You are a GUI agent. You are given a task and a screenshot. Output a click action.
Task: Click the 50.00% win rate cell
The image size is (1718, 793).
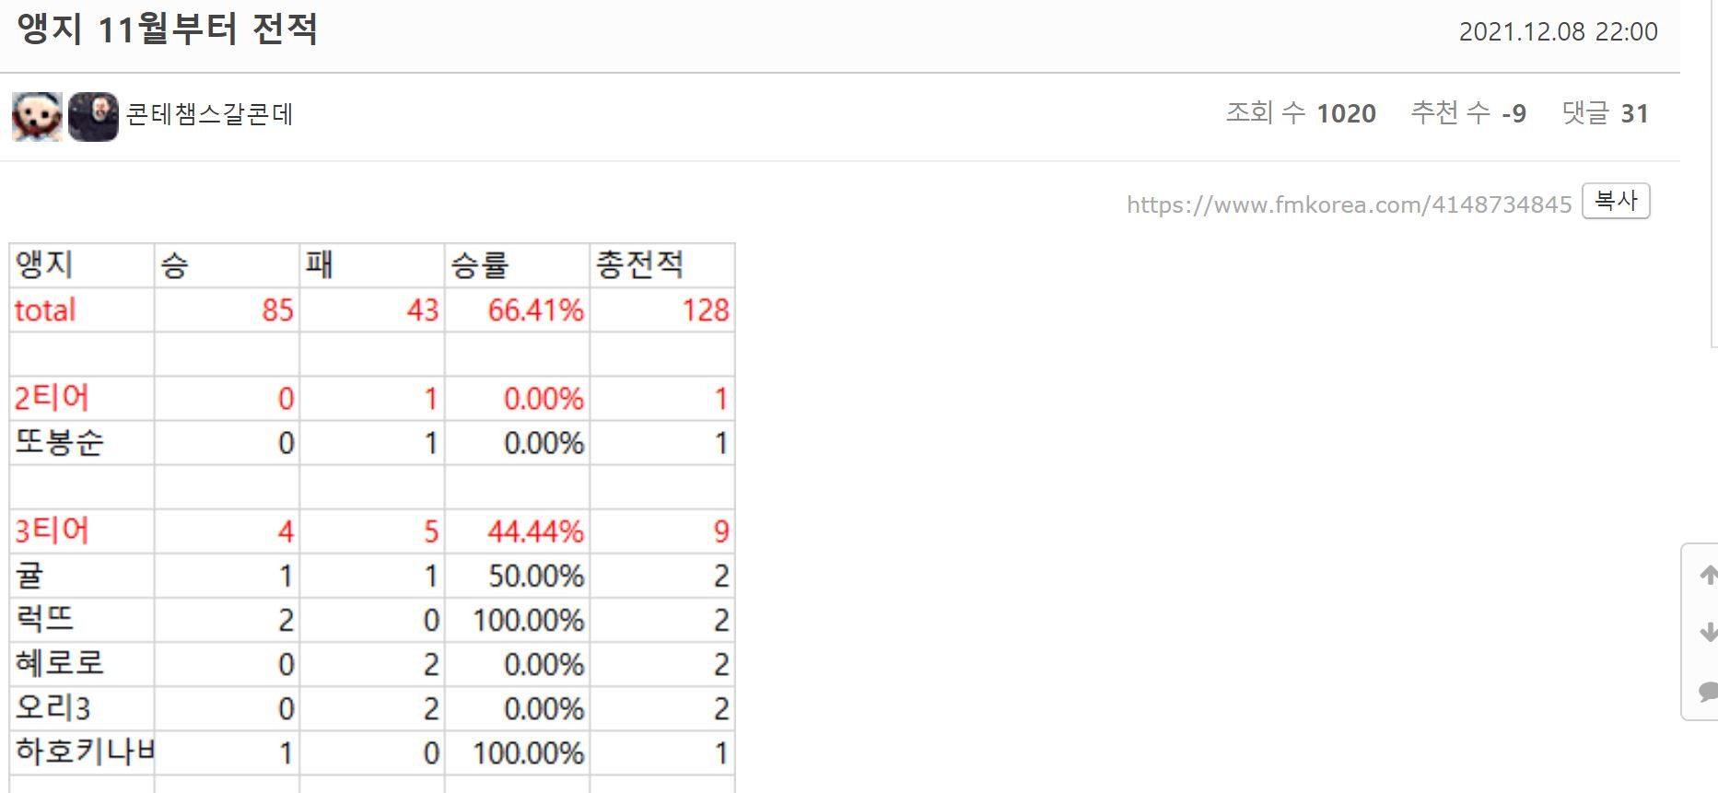(518, 576)
